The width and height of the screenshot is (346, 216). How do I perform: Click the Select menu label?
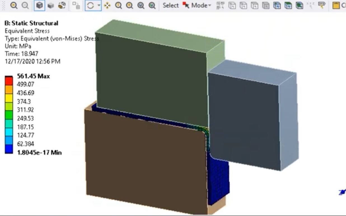click(170, 5)
